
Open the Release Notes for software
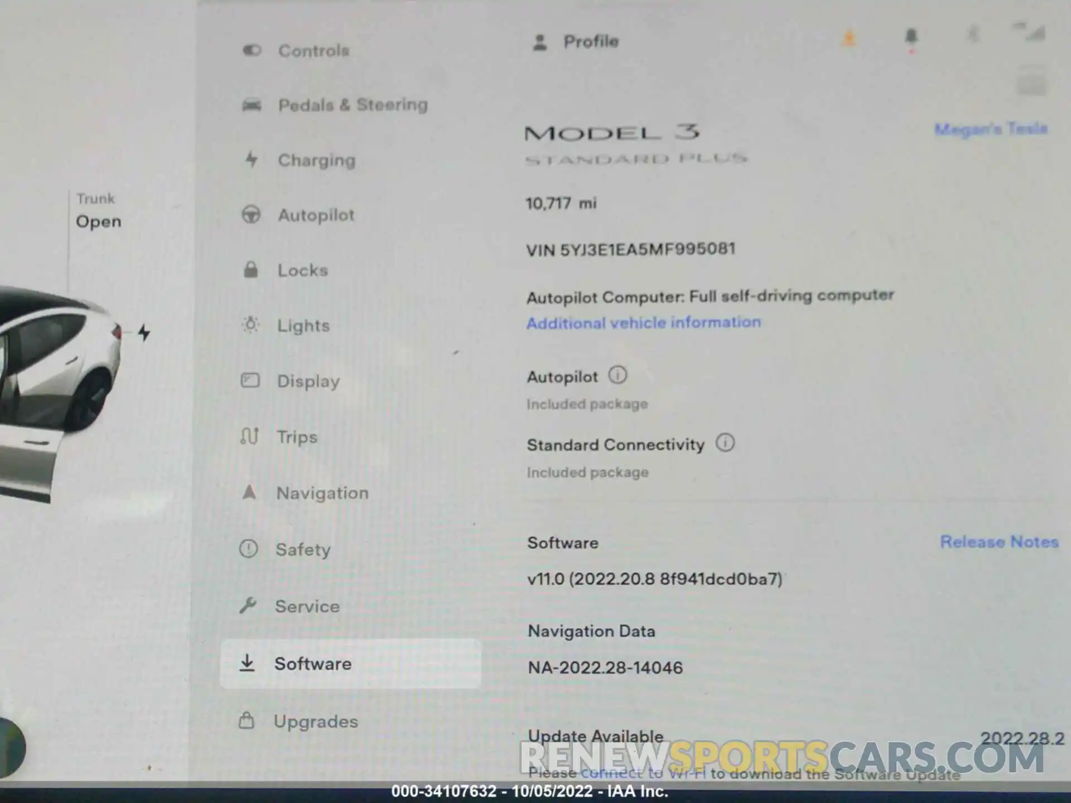tap(999, 541)
